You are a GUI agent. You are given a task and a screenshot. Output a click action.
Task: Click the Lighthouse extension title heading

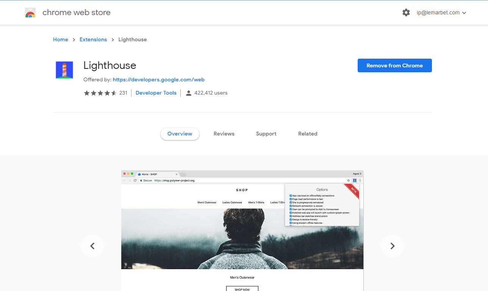(x=110, y=65)
